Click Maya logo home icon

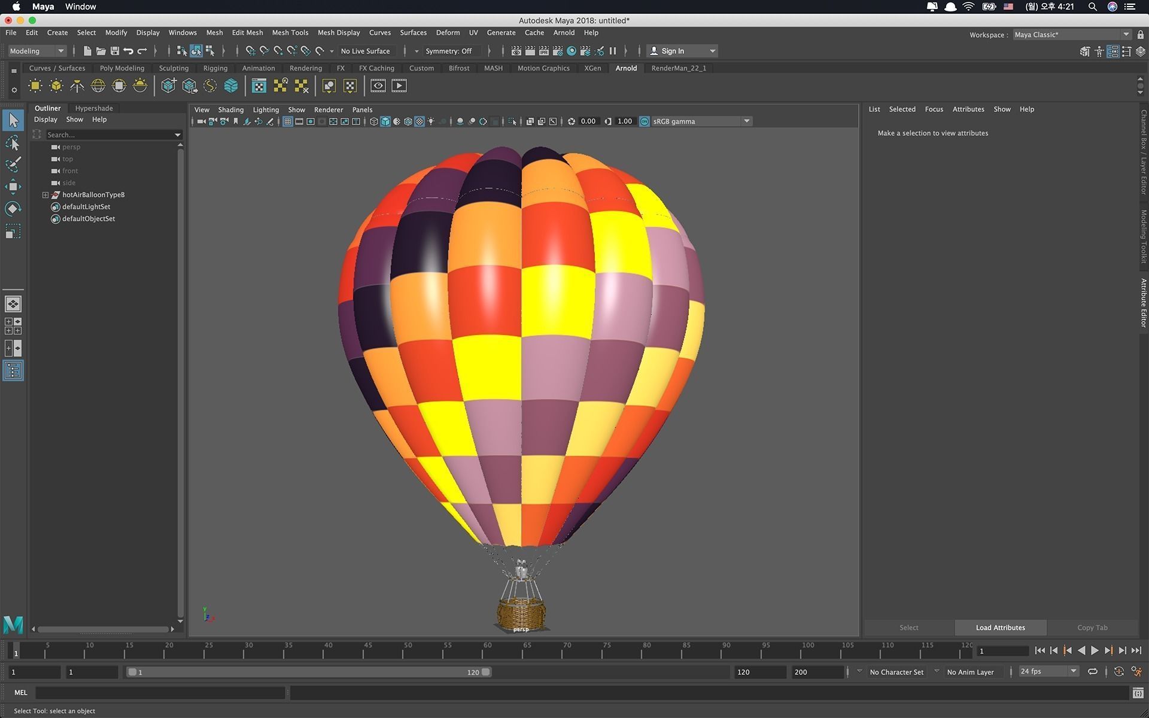[13, 625]
